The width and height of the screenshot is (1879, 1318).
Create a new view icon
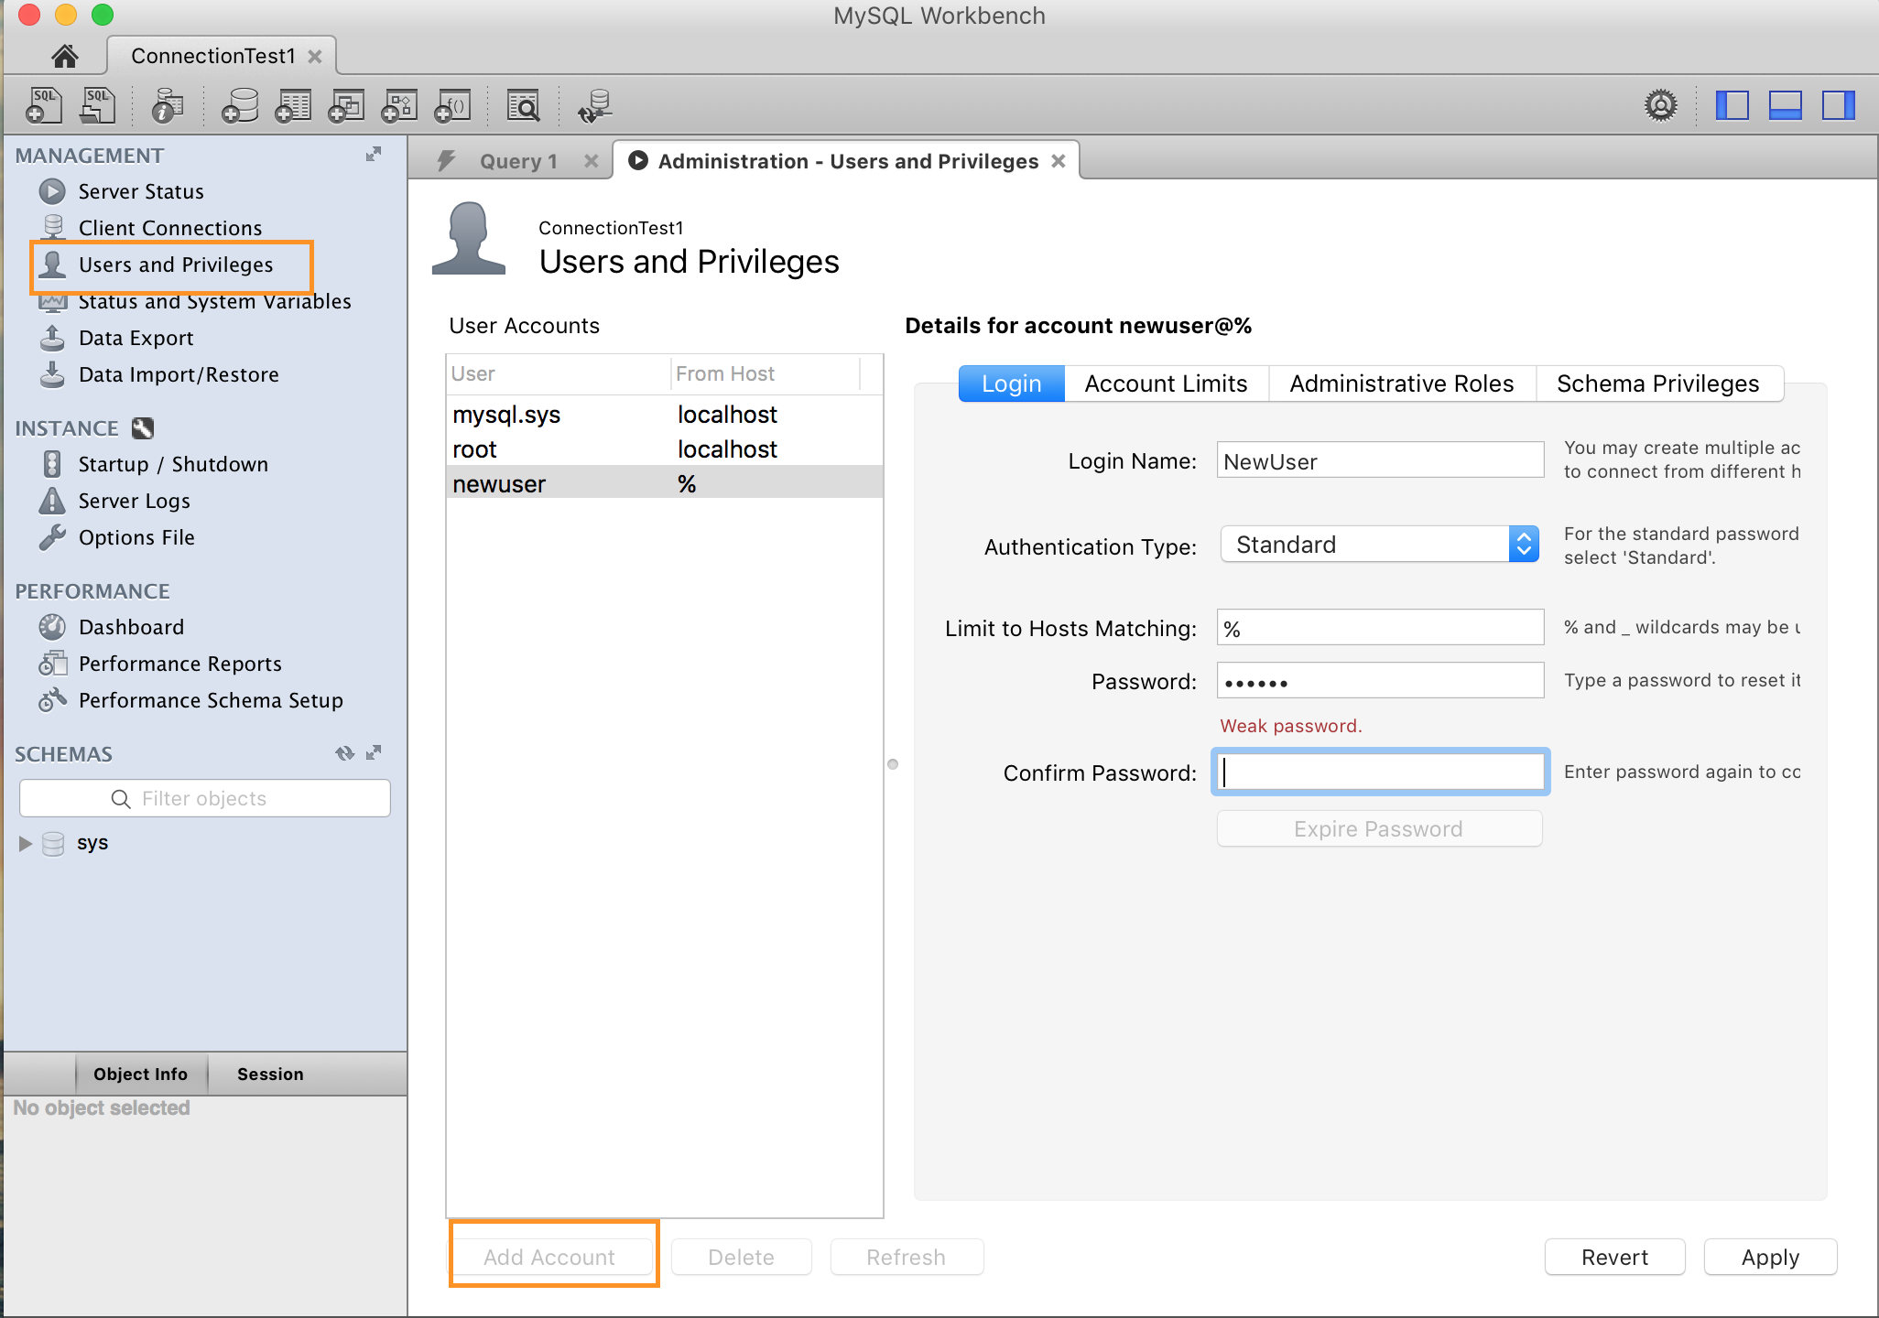click(346, 105)
